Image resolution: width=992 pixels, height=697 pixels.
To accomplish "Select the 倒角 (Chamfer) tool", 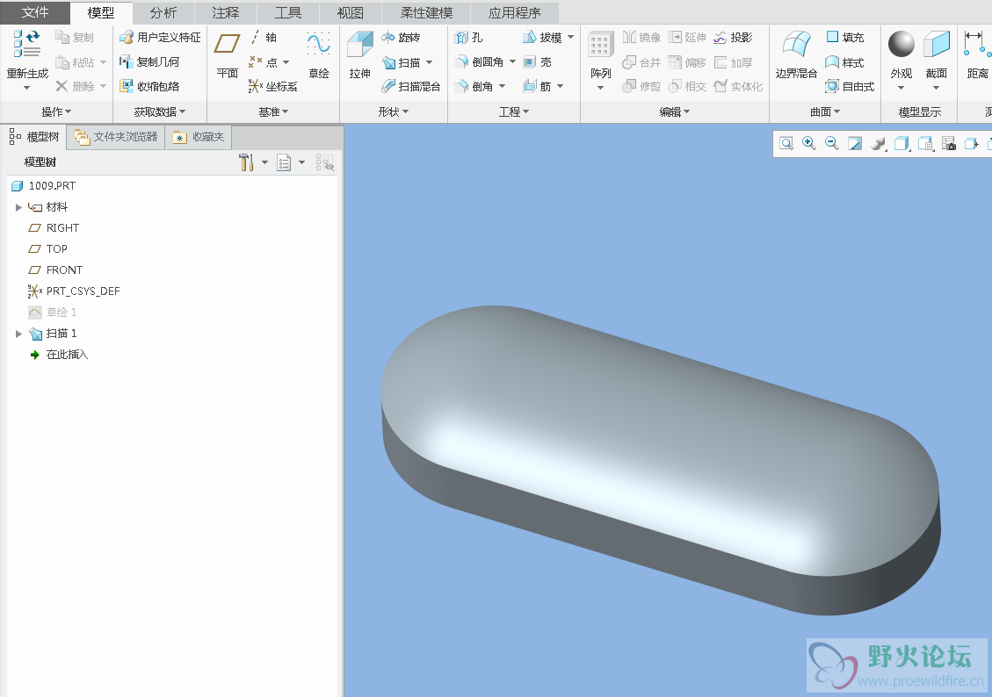I will pos(474,86).
